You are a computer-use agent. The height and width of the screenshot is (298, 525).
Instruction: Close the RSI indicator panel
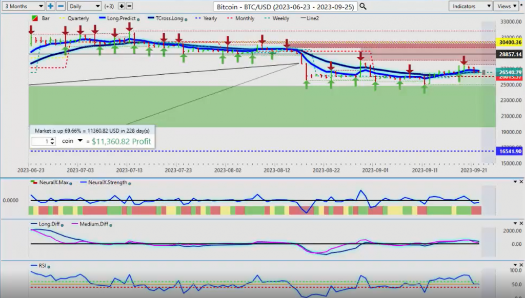pyautogui.click(x=521, y=265)
